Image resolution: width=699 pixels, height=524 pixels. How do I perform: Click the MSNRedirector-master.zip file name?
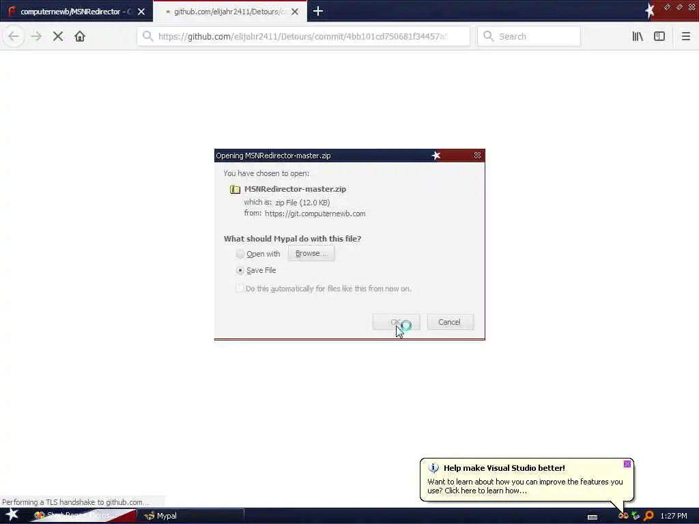pos(295,189)
